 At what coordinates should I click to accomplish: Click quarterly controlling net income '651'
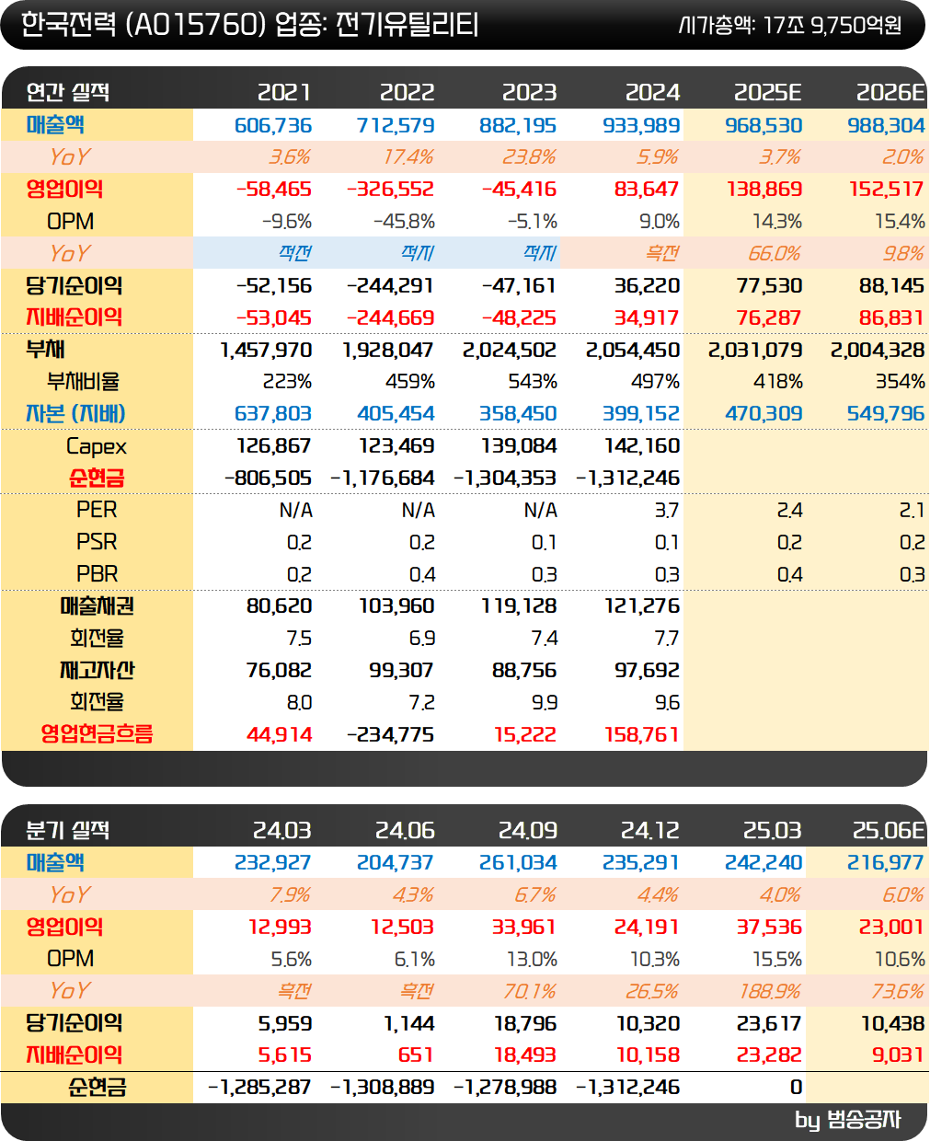coord(416,1055)
